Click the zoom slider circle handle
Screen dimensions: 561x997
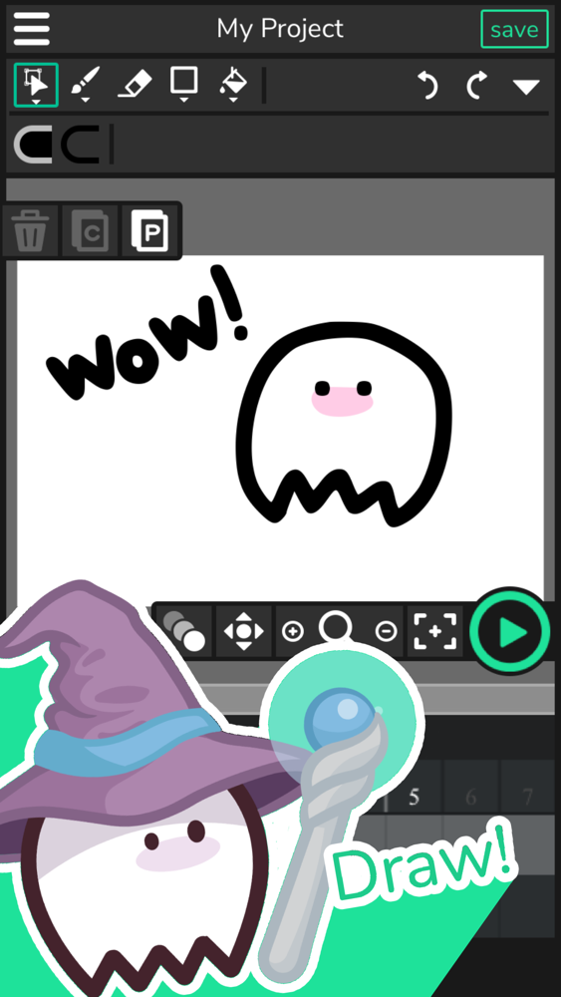(335, 627)
